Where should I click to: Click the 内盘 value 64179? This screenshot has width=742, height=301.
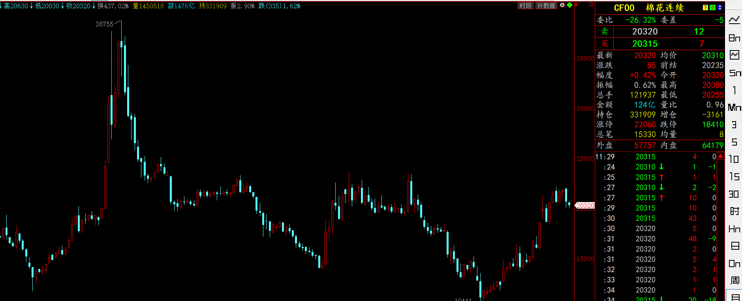713,146
